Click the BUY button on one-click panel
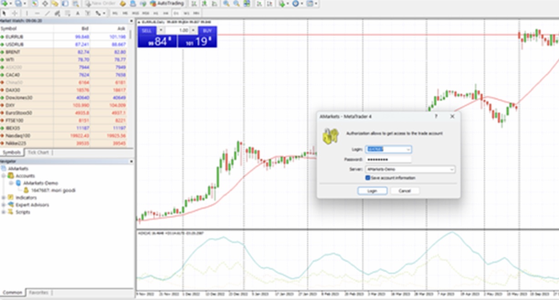This screenshot has height=300, width=559. [207, 31]
